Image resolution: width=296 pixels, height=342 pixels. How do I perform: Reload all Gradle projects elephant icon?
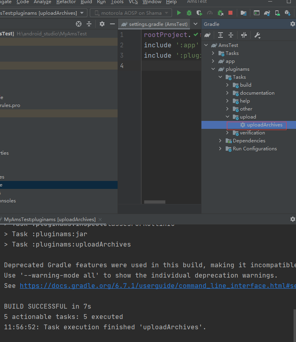click(207, 35)
